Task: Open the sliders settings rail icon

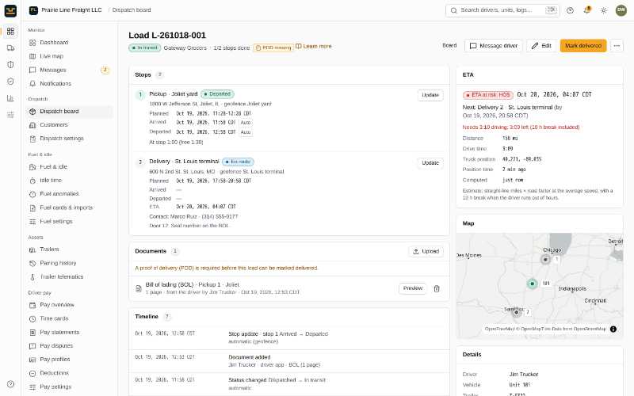Action: [10, 115]
